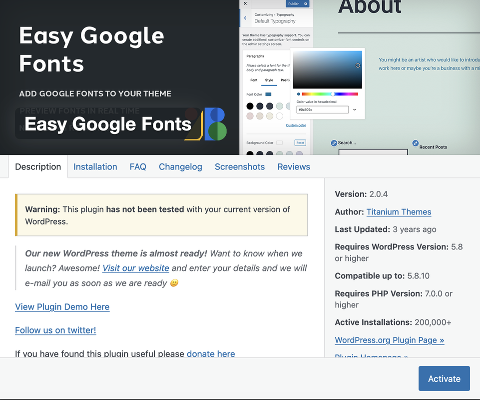Click the white font color swatch

tap(279, 116)
